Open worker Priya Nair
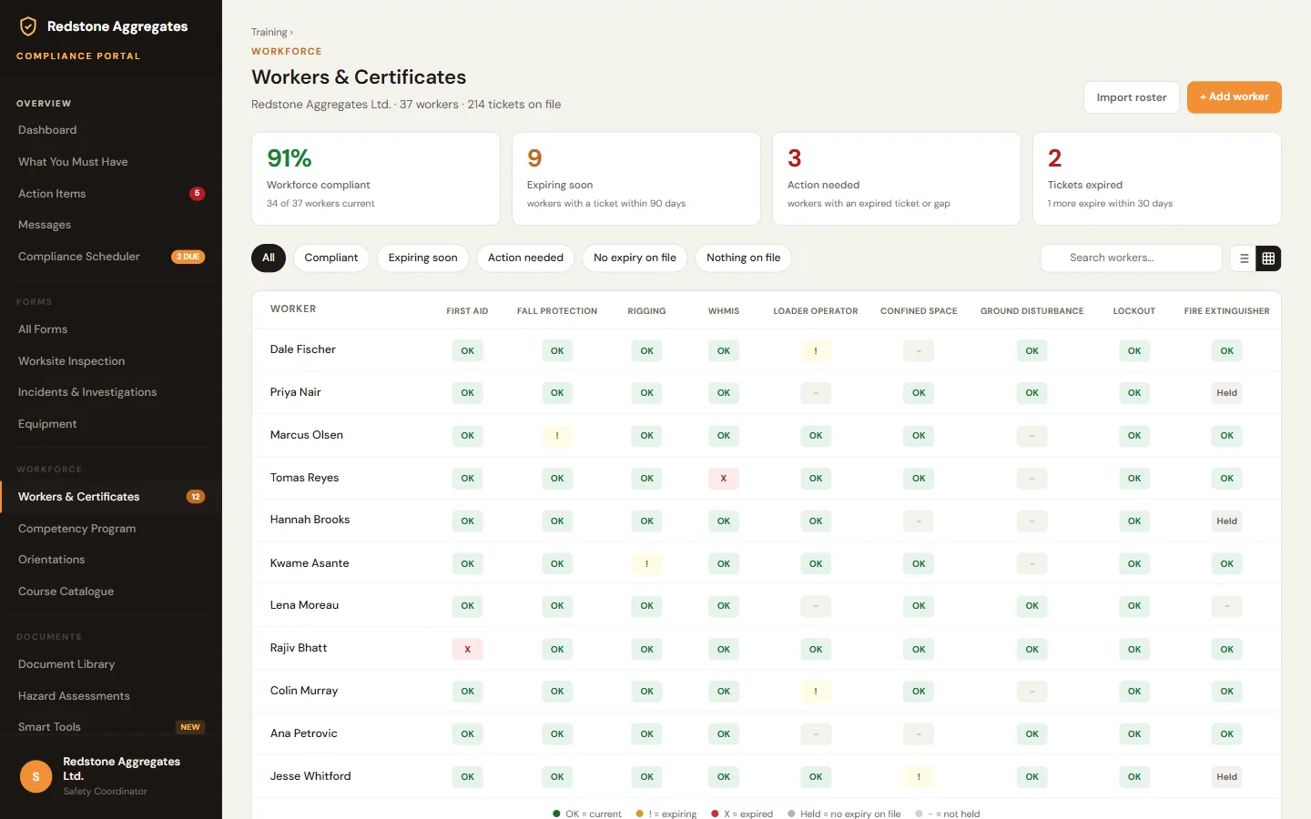The width and height of the screenshot is (1311, 819). pyautogui.click(x=296, y=392)
